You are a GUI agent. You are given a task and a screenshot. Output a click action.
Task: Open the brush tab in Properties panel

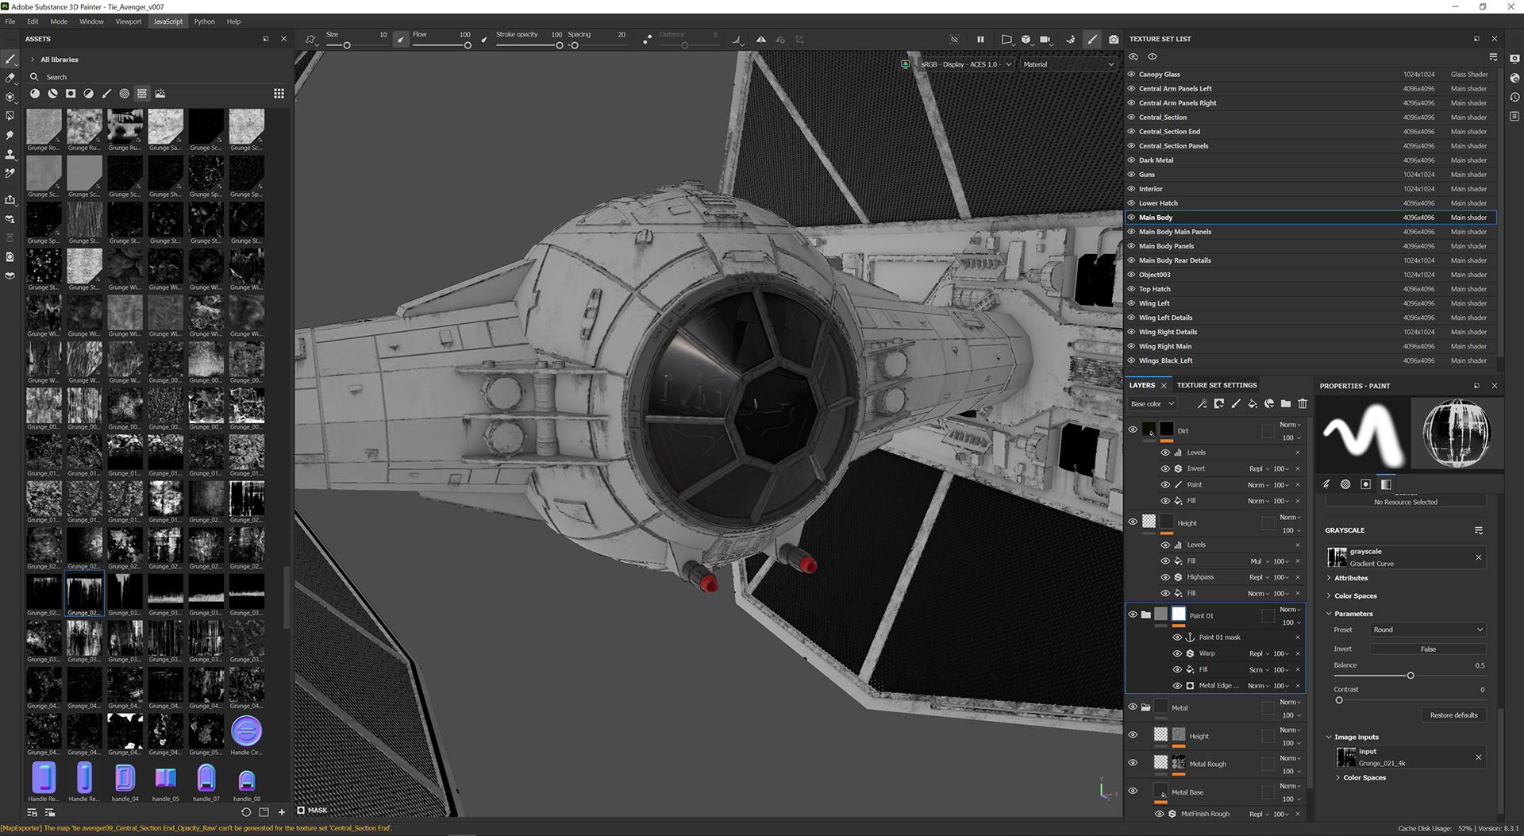(1326, 483)
